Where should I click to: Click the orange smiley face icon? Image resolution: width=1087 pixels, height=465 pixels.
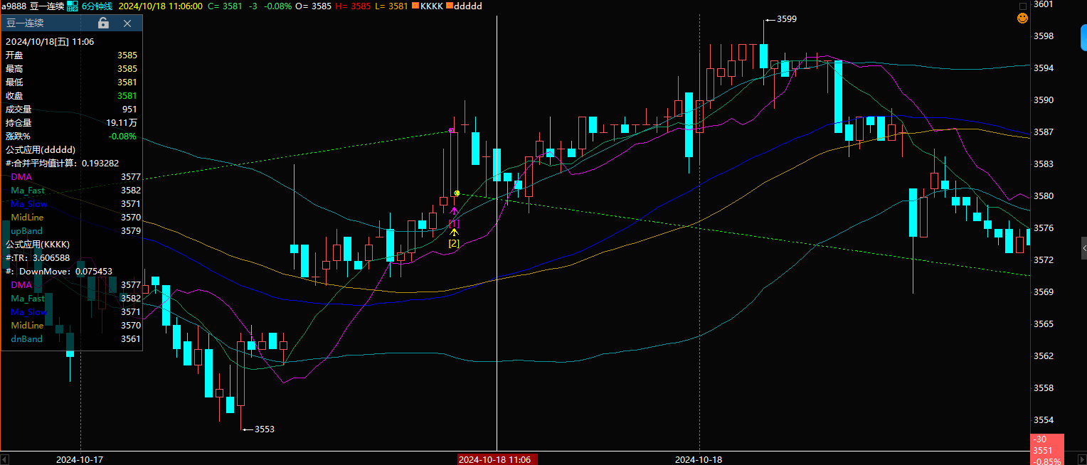[1022, 18]
